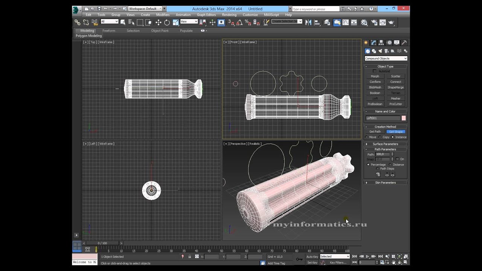The height and width of the screenshot is (271, 482).
Task: Enable the AutoGrid checkbox
Action: coord(374,71)
